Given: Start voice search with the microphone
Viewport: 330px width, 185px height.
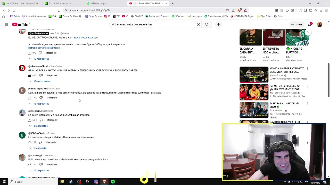Looking at the screenshot, I should (x=218, y=24).
